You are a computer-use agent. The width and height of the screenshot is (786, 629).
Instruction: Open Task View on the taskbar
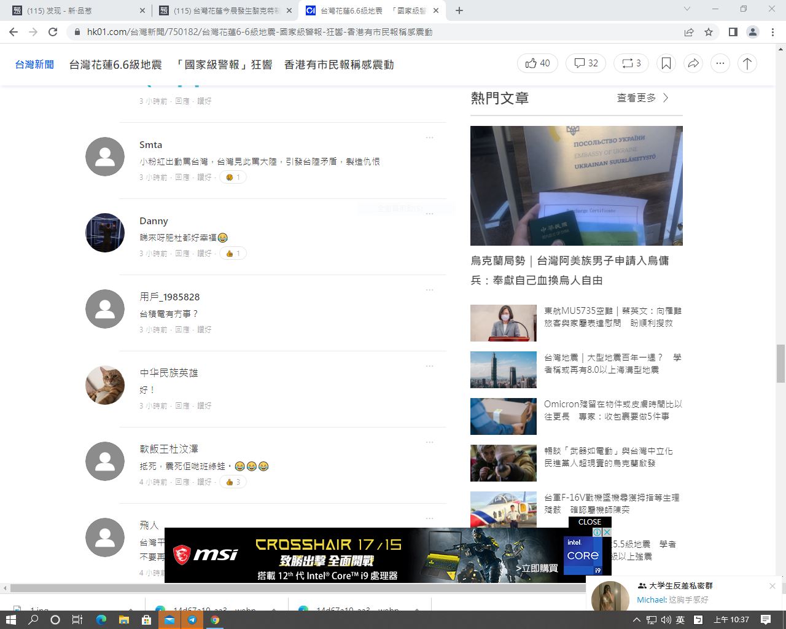coord(77,620)
